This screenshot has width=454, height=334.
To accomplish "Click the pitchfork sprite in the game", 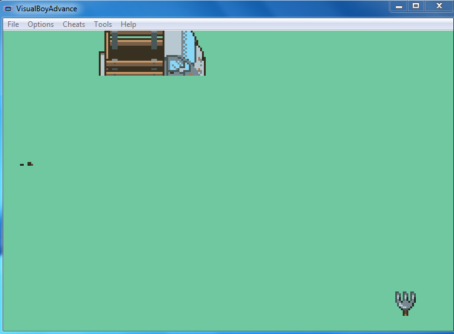I will (405, 302).
